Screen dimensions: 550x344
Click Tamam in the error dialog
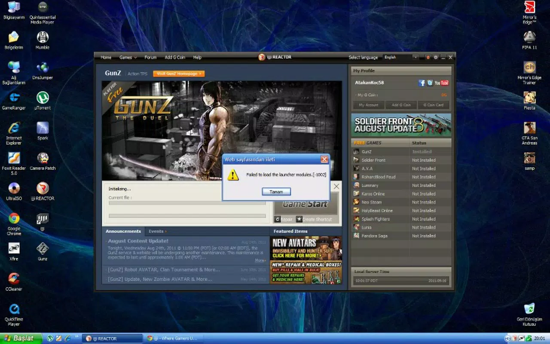point(276,192)
